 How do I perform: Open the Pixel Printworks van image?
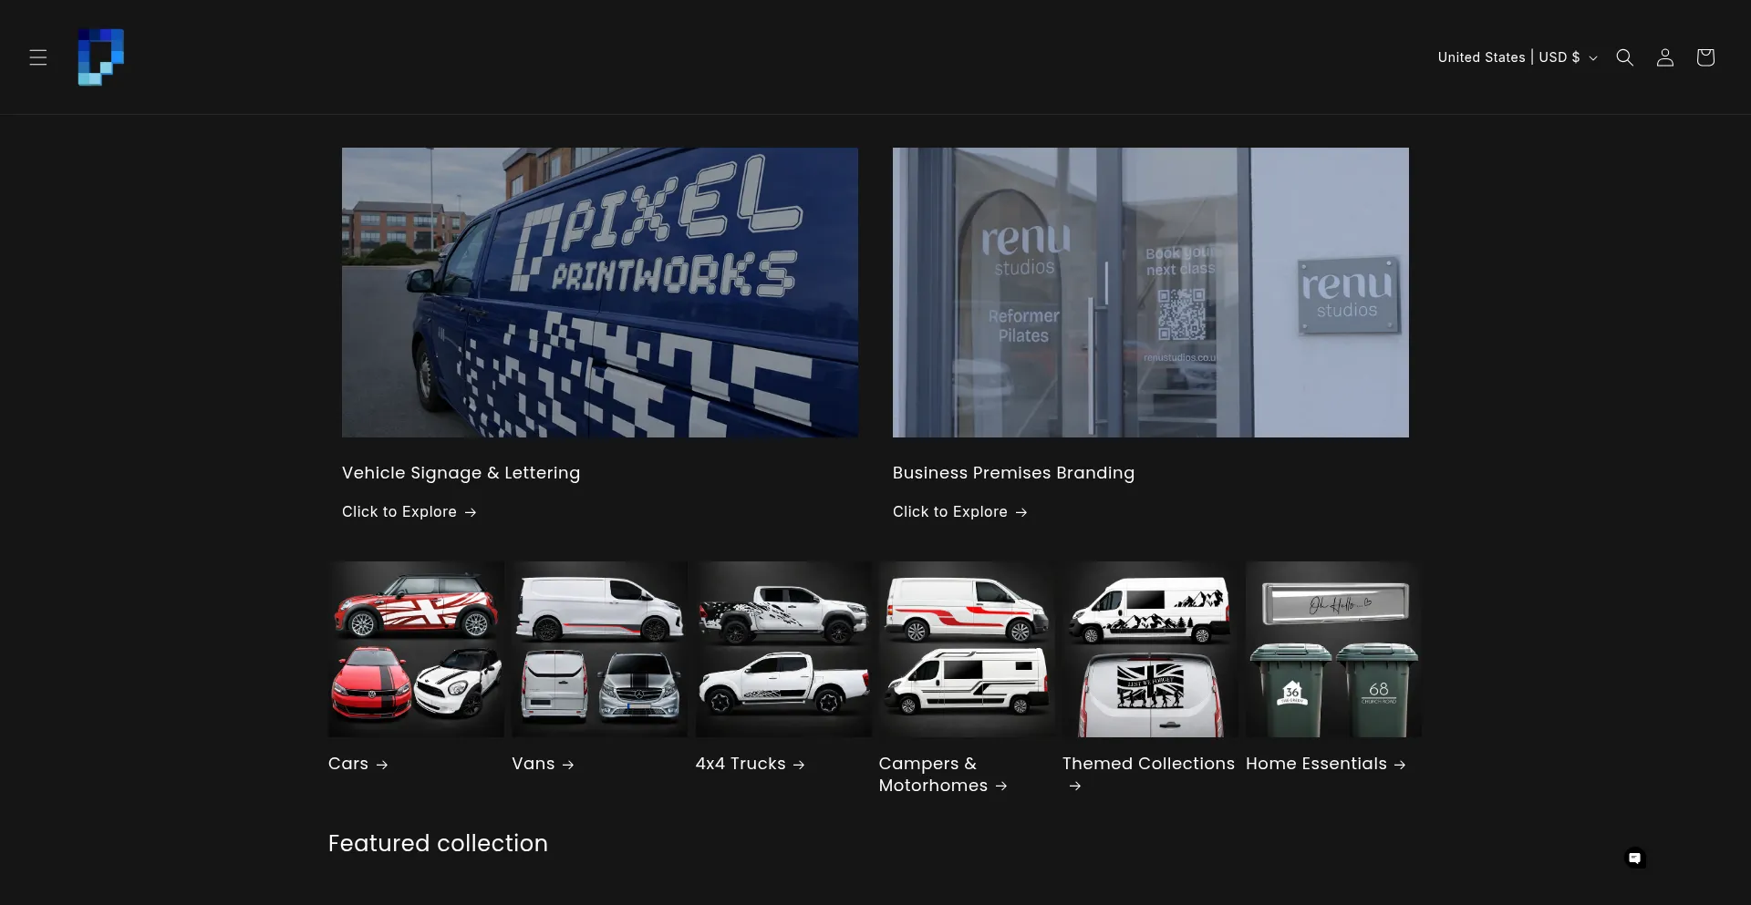[600, 293]
